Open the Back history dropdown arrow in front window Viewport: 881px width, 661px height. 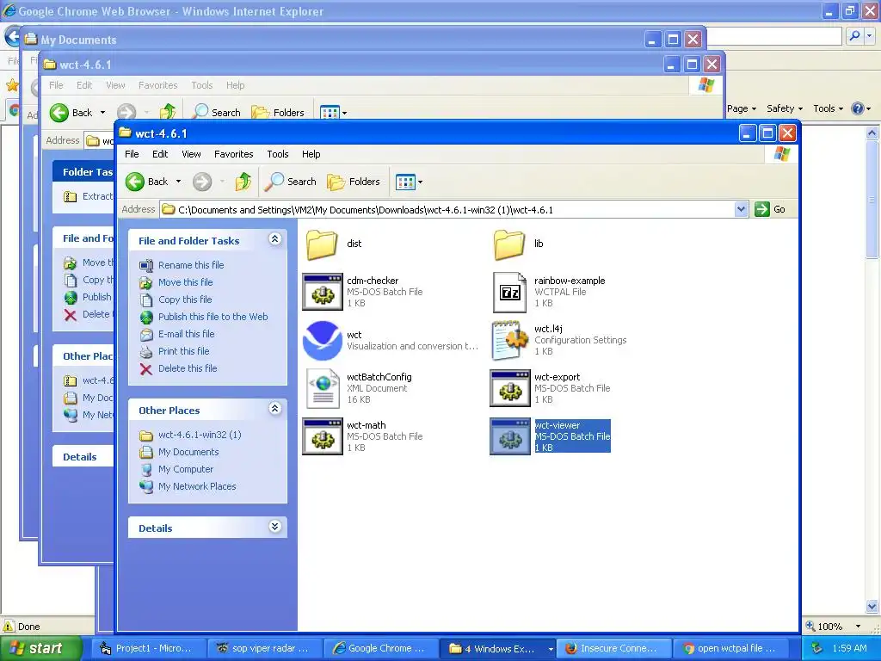(179, 182)
